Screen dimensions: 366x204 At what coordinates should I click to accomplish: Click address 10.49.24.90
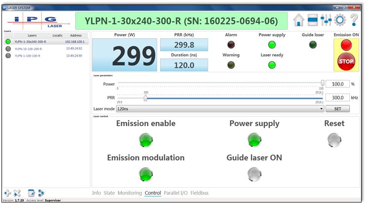[74, 56]
